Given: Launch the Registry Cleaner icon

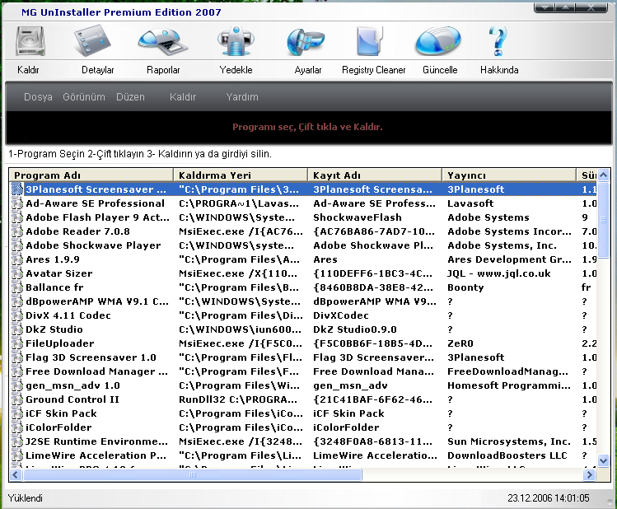Looking at the screenshot, I should click(370, 41).
